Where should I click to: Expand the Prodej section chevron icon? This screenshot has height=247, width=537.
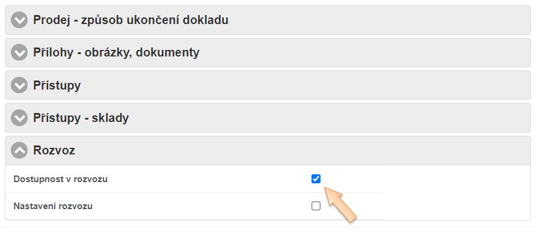(20, 20)
